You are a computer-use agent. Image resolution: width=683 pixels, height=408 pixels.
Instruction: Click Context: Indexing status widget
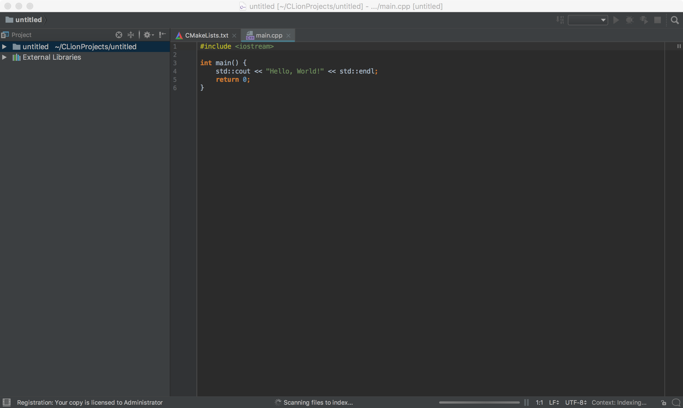[x=619, y=402]
